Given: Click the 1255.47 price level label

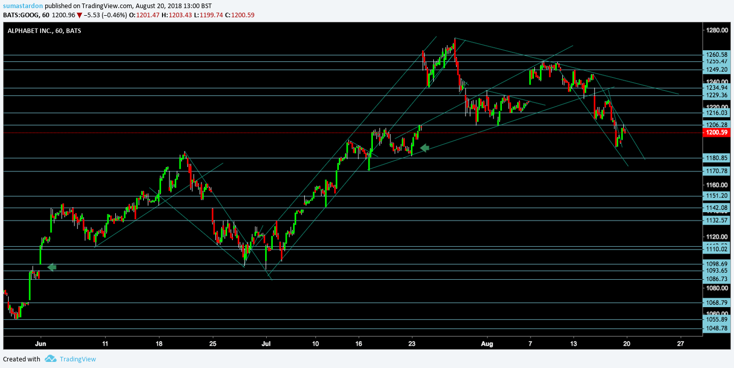Looking at the screenshot, I should tap(717, 61).
